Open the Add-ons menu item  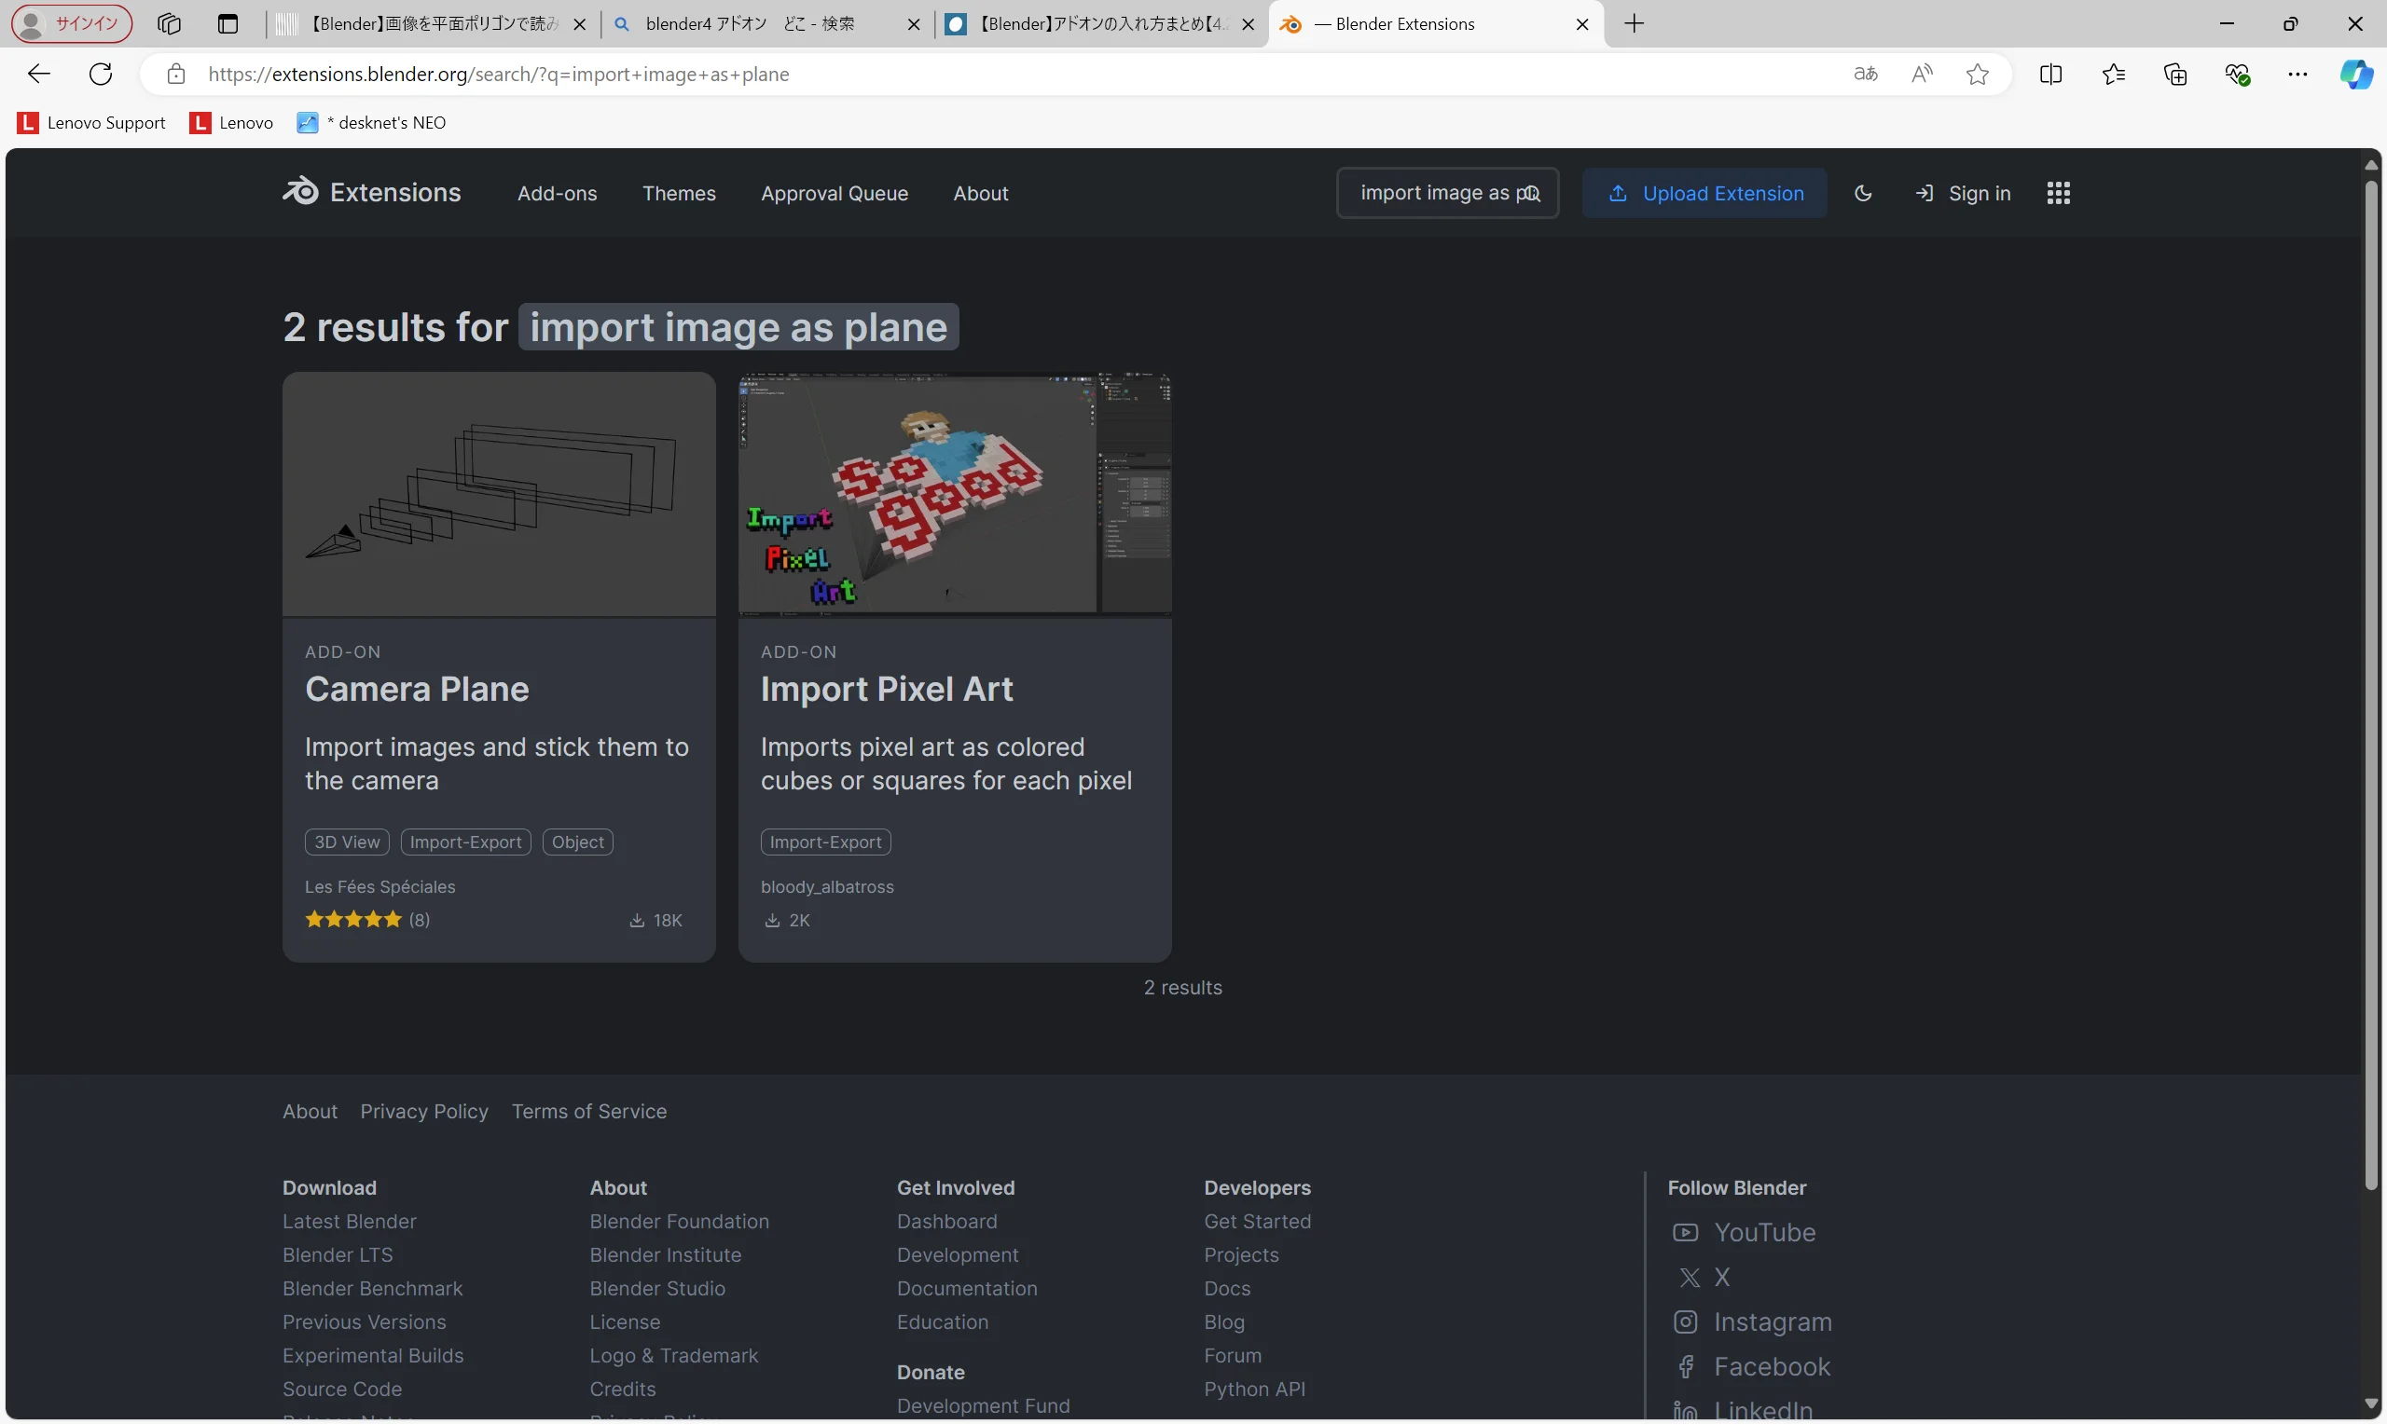click(557, 193)
